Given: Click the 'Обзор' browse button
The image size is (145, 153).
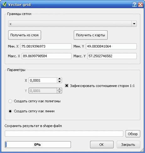Looking at the screenshot, I should coord(133,134).
